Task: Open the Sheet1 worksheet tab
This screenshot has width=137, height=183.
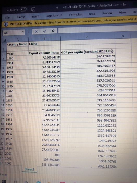Action: (x=29, y=169)
